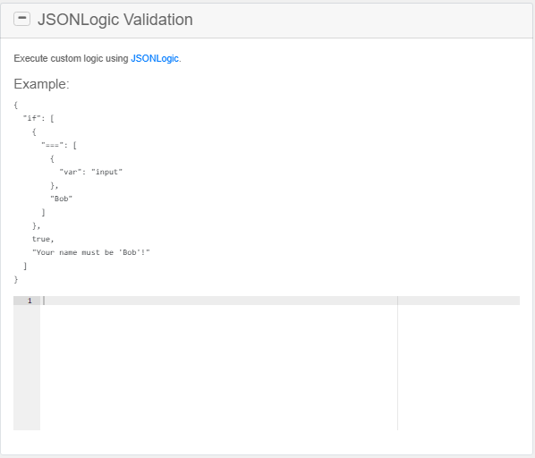This screenshot has height=458, width=535.
Task: Click the JSONLogic Validation panel title
Action: click(x=115, y=20)
